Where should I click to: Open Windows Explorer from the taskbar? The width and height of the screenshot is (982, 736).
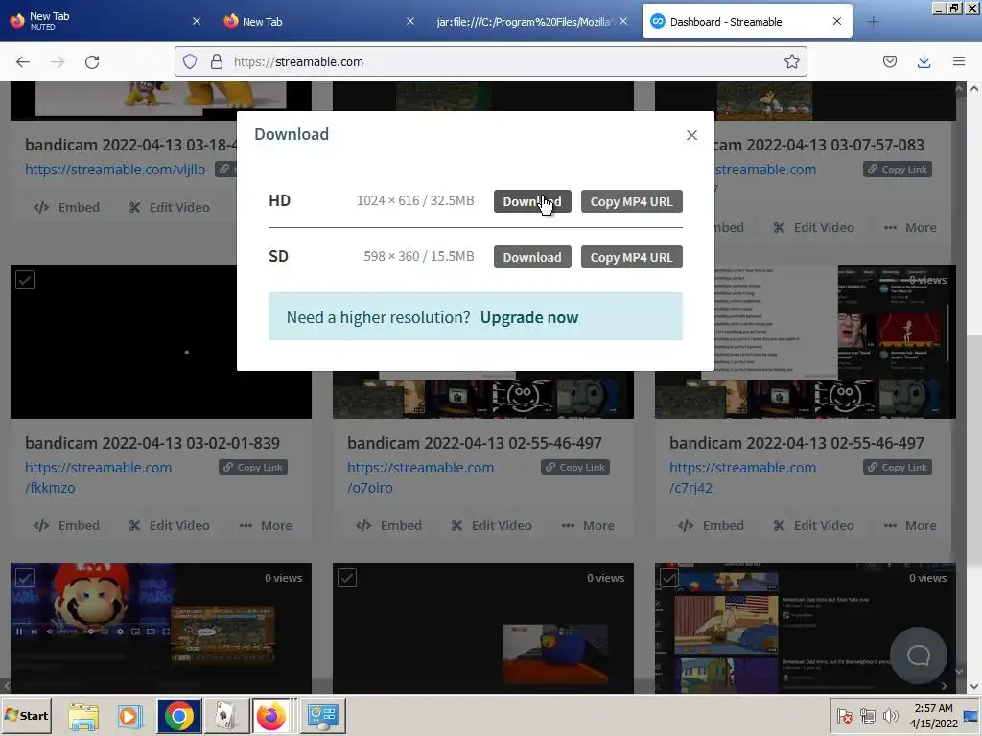pyautogui.click(x=83, y=716)
